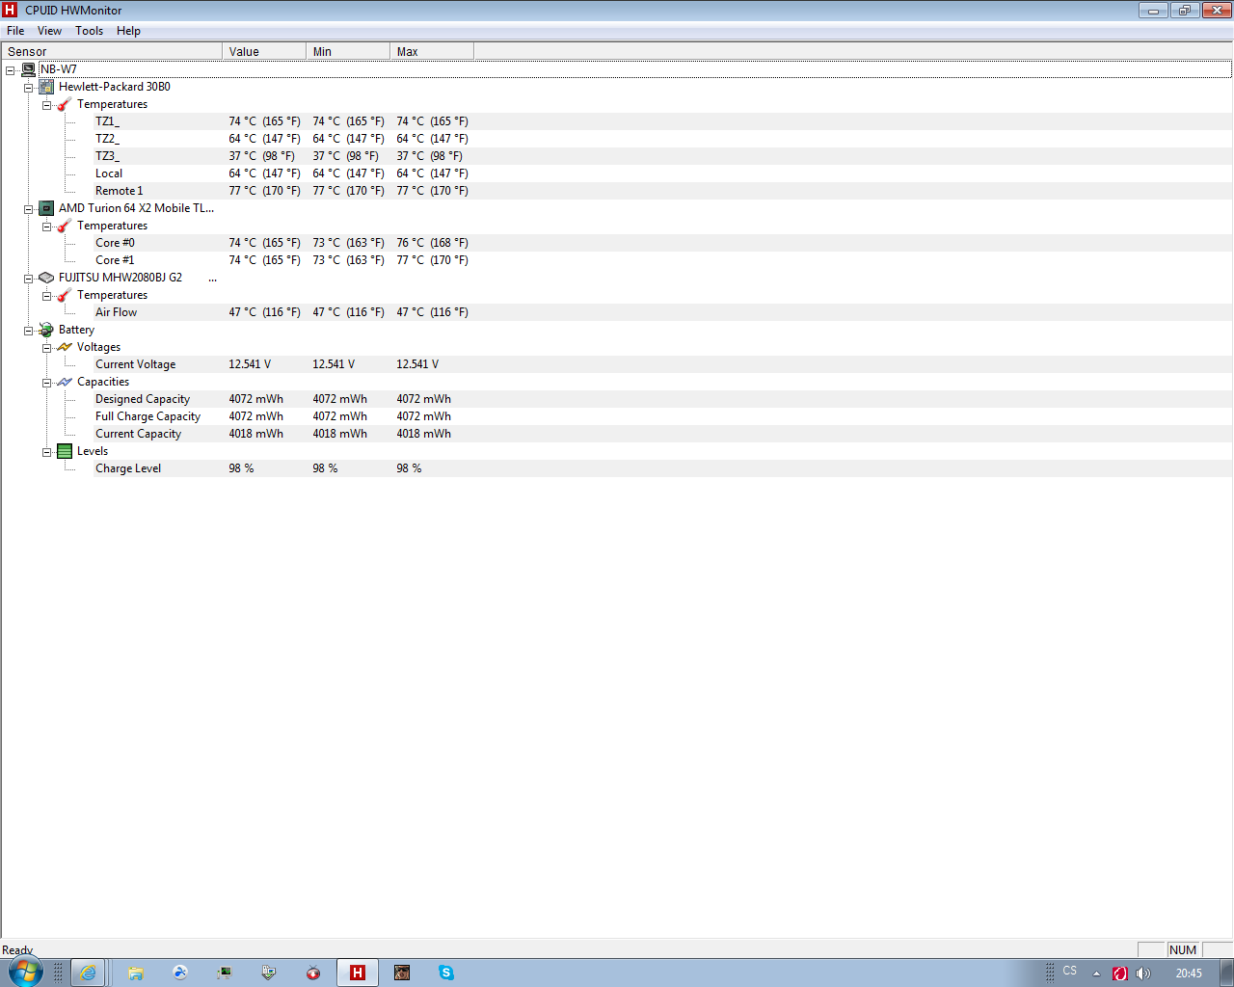This screenshot has width=1234, height=987.
Task: Open the File menu
Action: (15, 31)
